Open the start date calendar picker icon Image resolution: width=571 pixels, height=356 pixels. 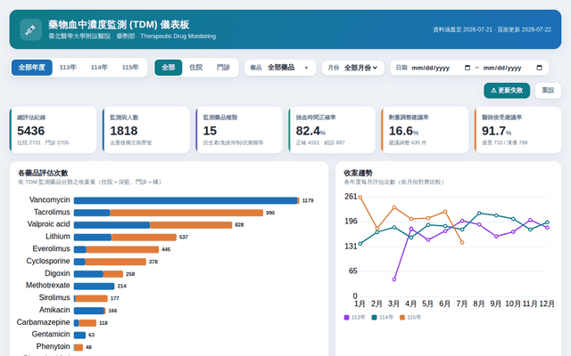coord(468,68)
